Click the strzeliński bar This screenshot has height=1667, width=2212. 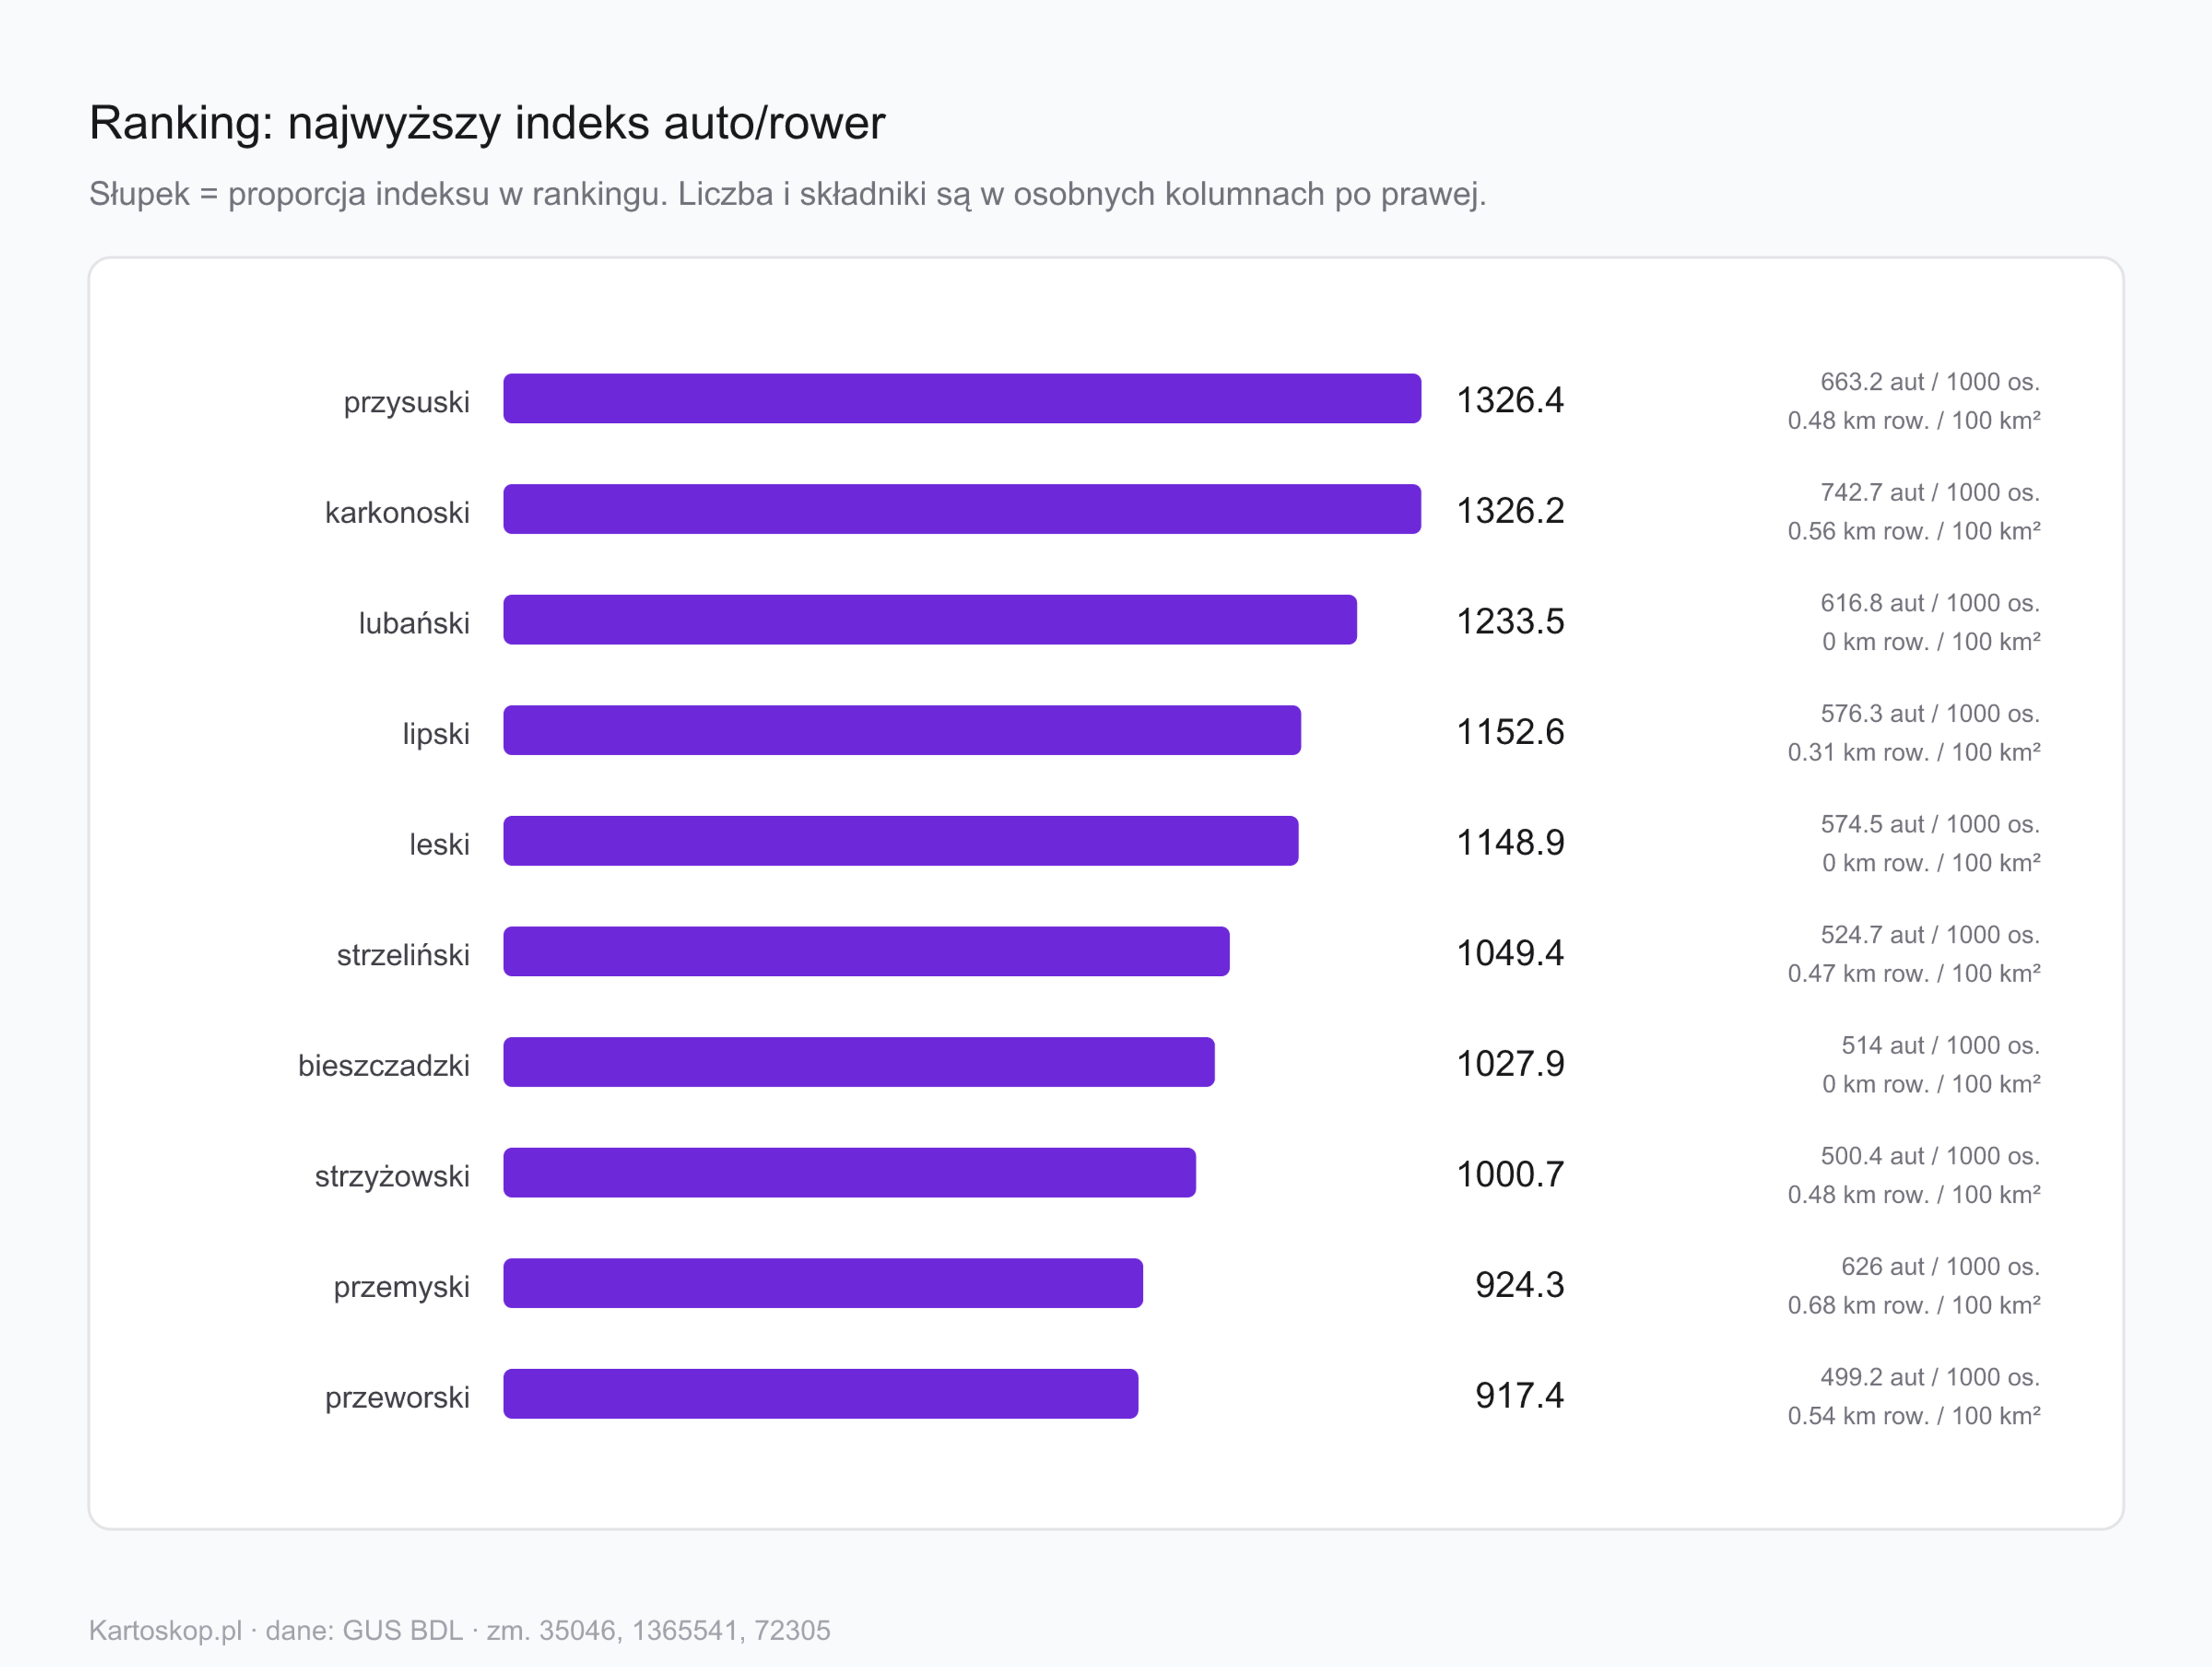(866, 952)
